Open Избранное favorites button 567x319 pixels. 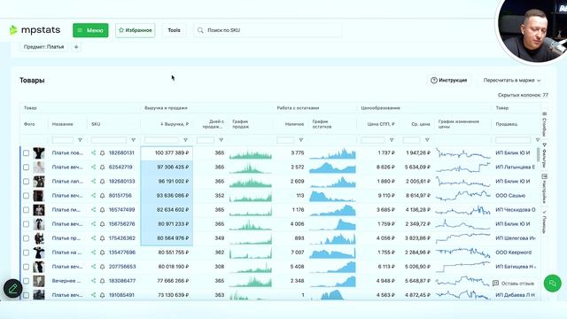[x=136, y=30]
